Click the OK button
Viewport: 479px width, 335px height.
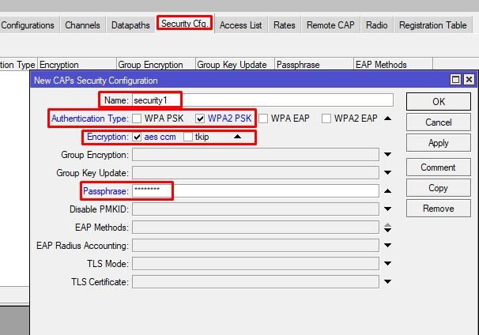[x=438, y=102]
